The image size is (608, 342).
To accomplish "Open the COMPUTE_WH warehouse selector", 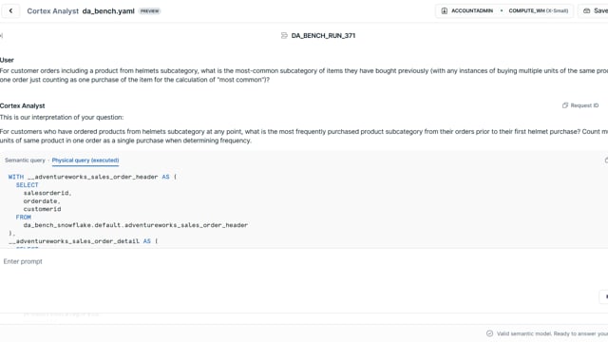I will click(539, 10).
